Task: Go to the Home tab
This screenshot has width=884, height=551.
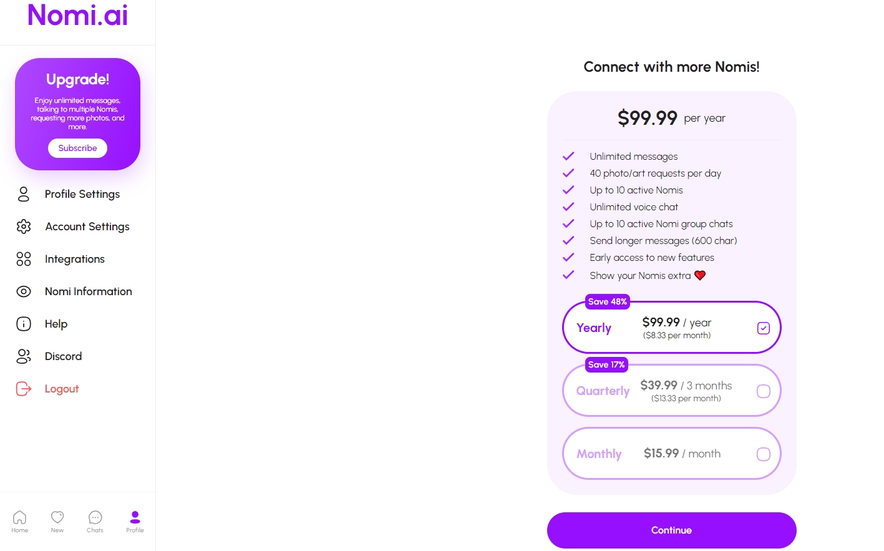Action: pyautogui.click(x=20, y=521)
